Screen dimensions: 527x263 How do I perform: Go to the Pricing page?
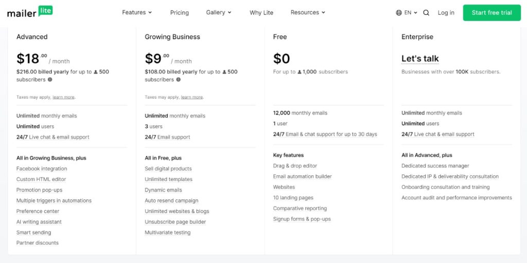click(180, 13)
